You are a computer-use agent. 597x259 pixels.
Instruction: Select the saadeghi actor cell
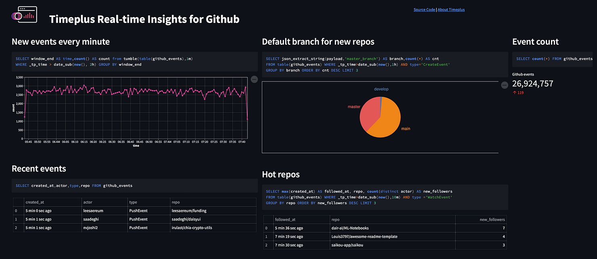(104, 219)
